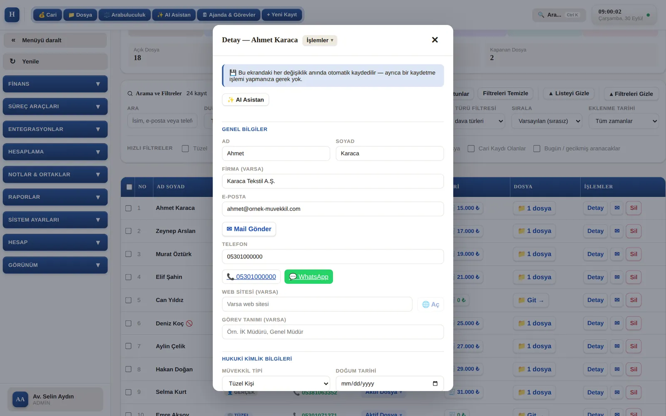
Task: Open the İşlemler dropdown in dialog header
Action: point(320,40)
